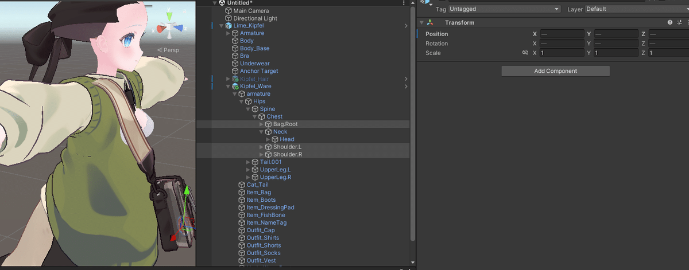Screen dimensions: 689x270
Task: Open the Tag dropdown showing Untagged
Action: tap(504, 9)
